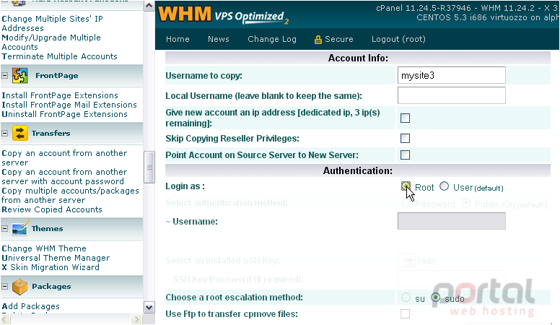This screenshot has width=560, height=325.
Task: Click the Transfers arrows icon
Action: 20,133
